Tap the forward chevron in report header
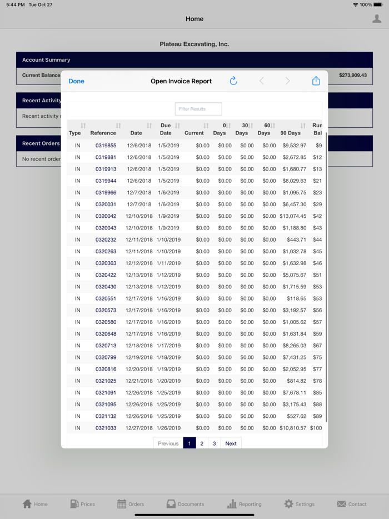389x519 pixels. tap(287, 81)
